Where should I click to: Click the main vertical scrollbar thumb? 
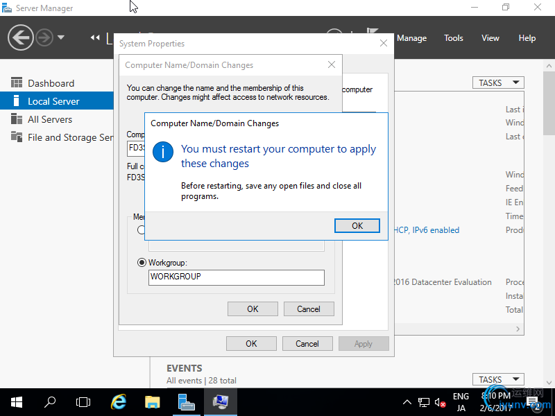(x=549, y=103)
